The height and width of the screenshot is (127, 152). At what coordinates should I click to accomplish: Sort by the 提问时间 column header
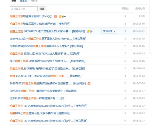140,9
